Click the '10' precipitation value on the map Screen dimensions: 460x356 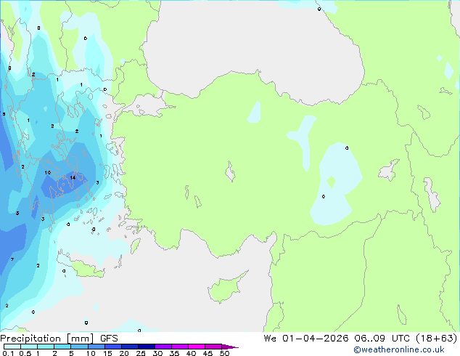tap(48, 172)
